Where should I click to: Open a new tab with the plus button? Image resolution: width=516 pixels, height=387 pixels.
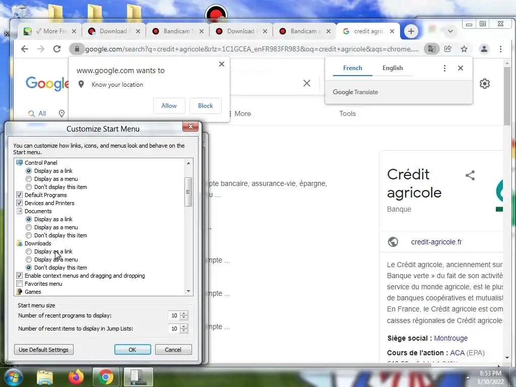(x=411, y=31)
